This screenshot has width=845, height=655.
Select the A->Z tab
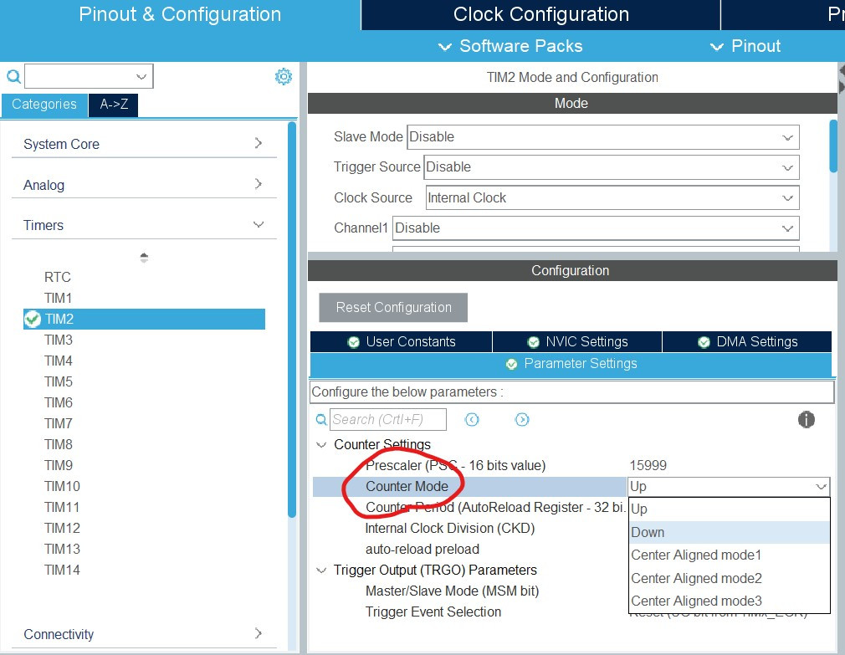[x=114, y=105]
